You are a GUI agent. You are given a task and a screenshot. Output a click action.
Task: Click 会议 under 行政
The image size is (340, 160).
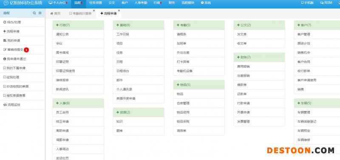[78, 43]
